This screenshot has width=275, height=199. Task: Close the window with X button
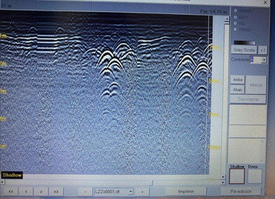click(x=265, y=2)
